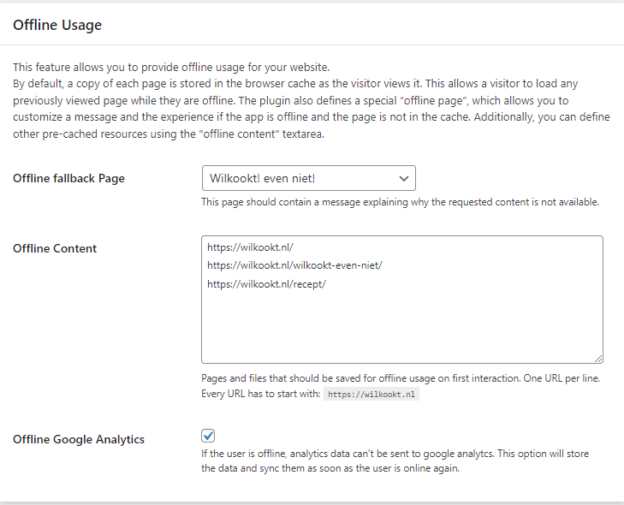Click the line https://wilkookt.nl/ in the textarea

coord(250,247)
